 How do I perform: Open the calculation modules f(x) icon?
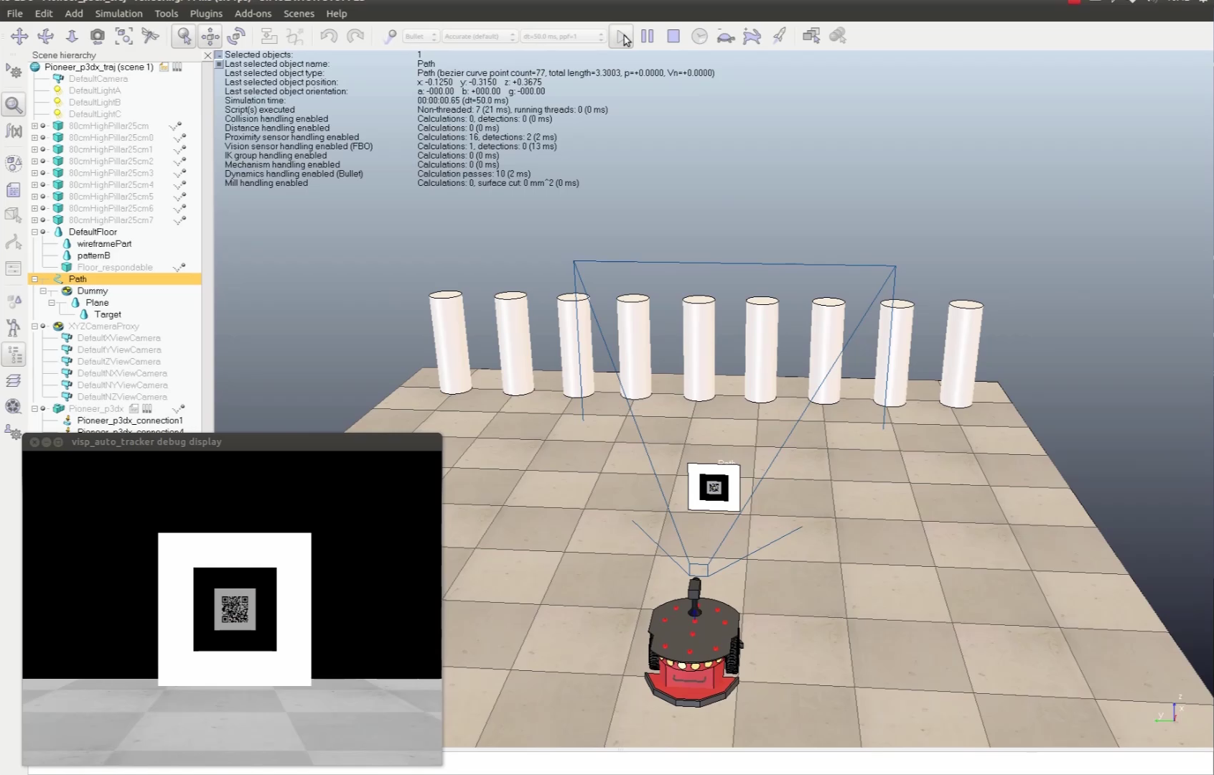[x=14, y=131]
